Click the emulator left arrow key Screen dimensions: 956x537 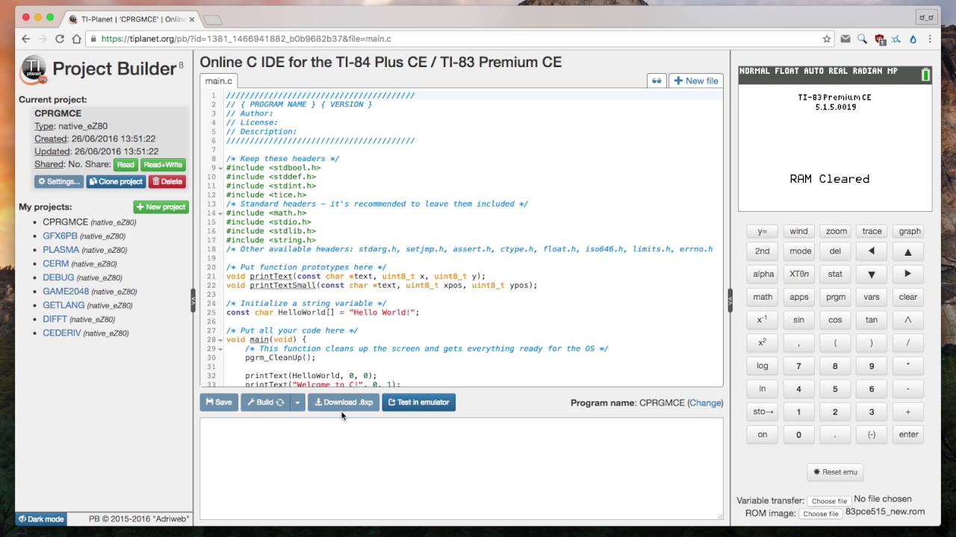[x=872, y=251]
